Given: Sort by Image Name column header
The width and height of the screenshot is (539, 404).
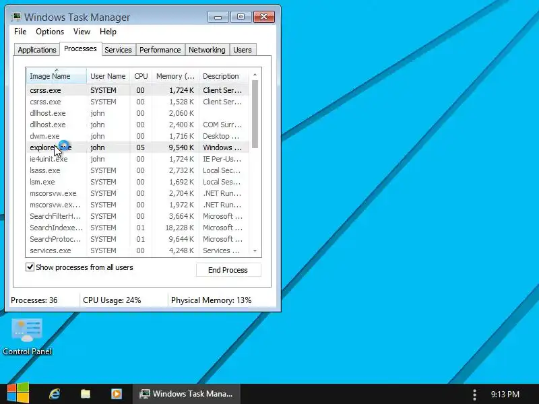Looking at the screenshot, I should coord(57,76).
